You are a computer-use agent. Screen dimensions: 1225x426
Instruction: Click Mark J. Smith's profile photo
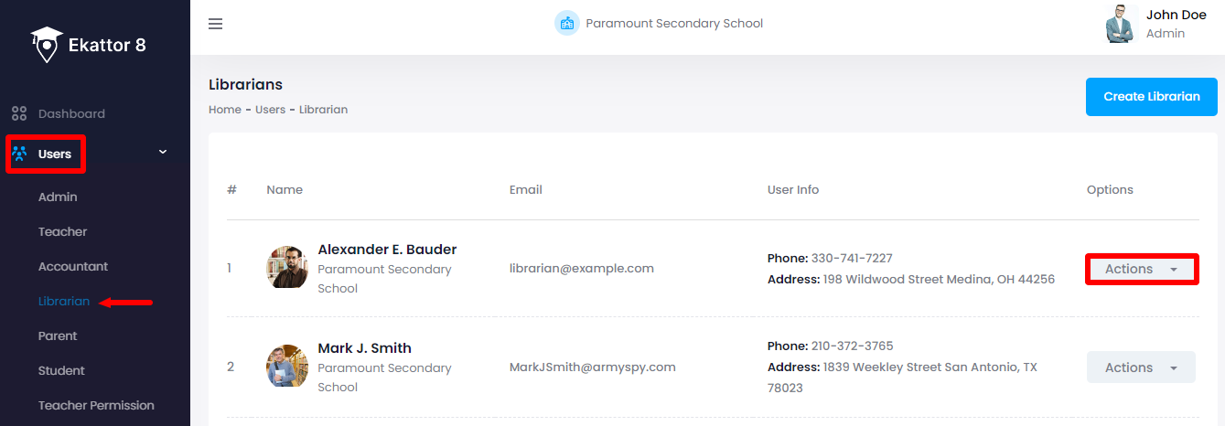click(287, 366)
